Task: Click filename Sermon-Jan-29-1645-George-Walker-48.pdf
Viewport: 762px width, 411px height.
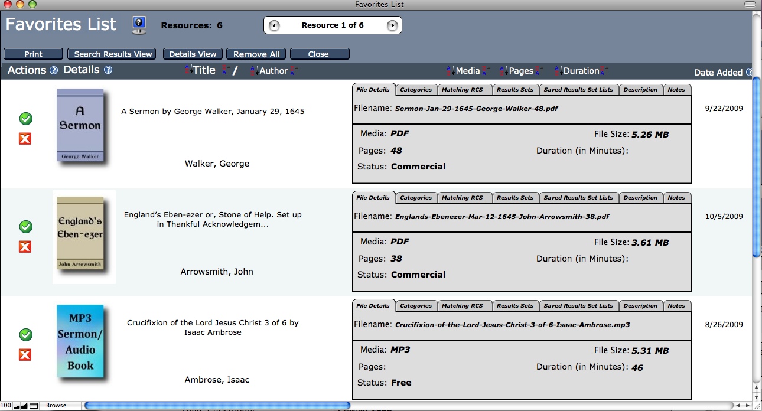Action: coord(476,109)
